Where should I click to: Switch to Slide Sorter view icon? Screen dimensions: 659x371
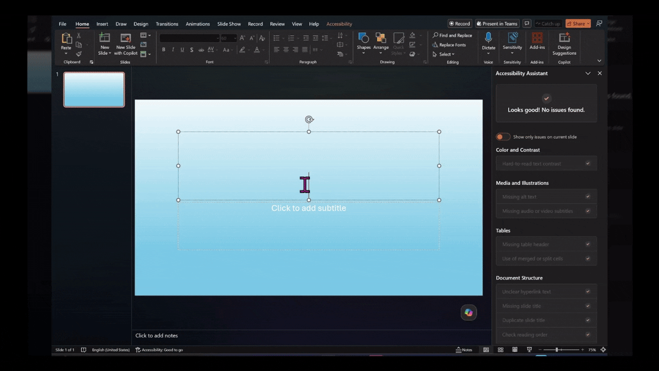pyautogui.click(x=500, y=349)
